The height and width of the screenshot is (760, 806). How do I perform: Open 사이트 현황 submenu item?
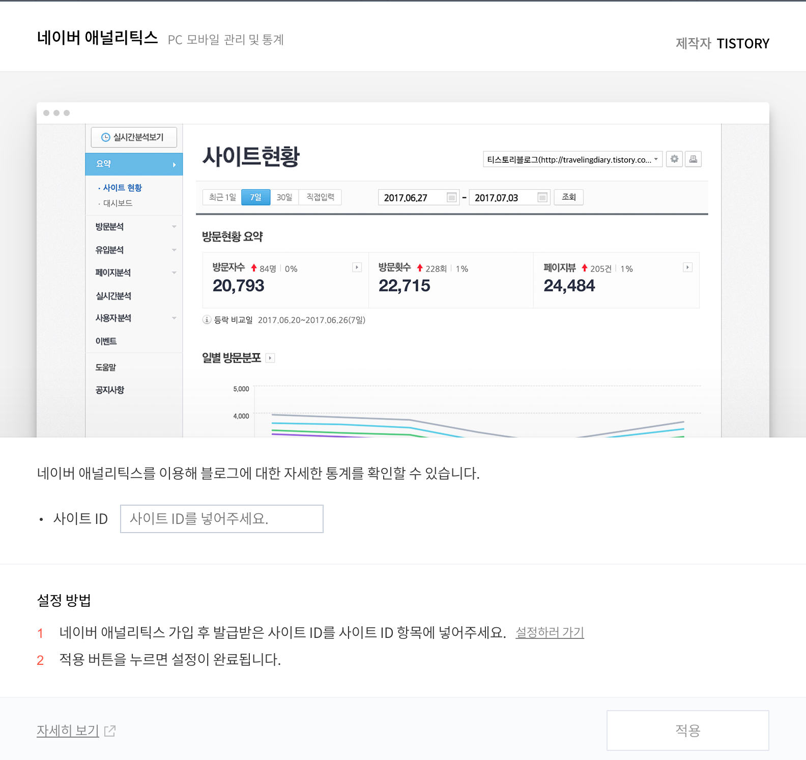122,188
